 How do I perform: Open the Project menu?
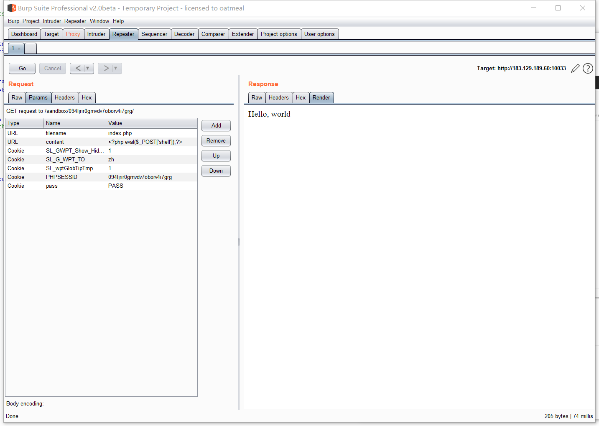click(x=31, y=21)
